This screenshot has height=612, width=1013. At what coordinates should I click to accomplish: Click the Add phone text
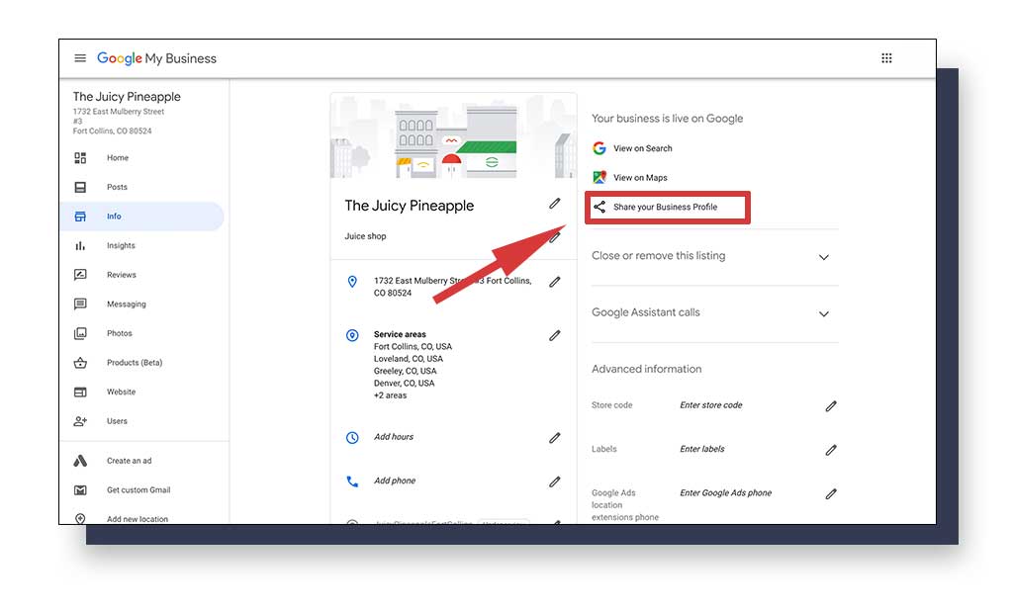coord(395,481)
